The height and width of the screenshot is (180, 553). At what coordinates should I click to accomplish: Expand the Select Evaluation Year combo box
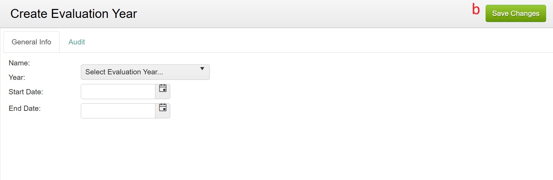(x=145, y=72)
